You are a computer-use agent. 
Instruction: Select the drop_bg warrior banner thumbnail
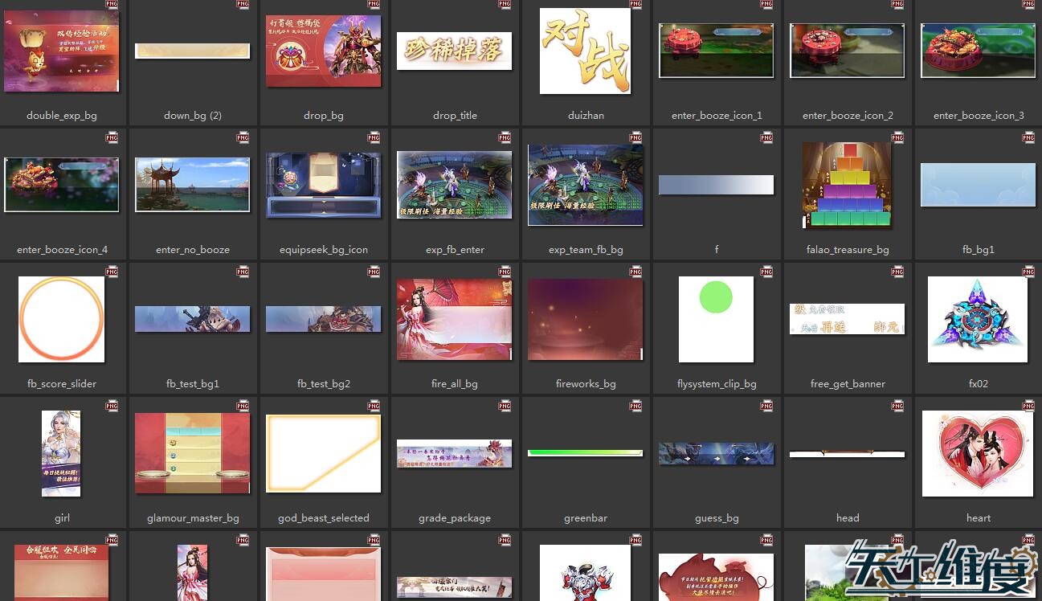point(324,51)
